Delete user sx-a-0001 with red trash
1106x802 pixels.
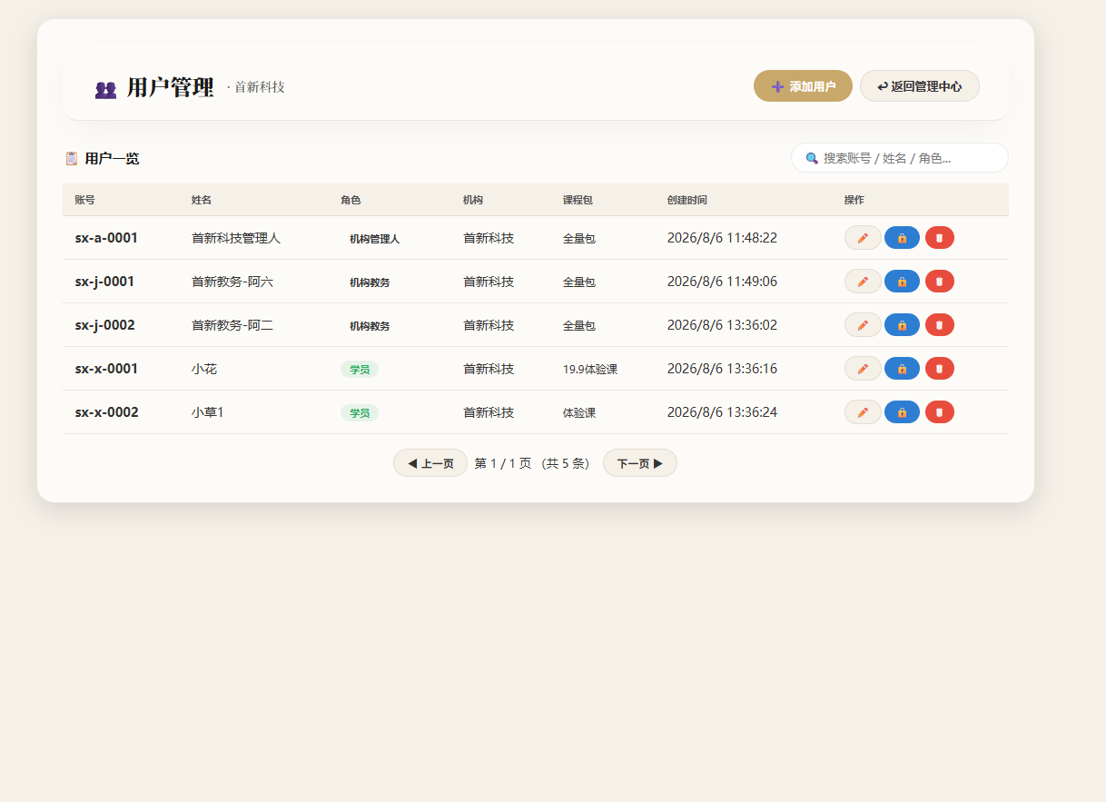[940, 238]
